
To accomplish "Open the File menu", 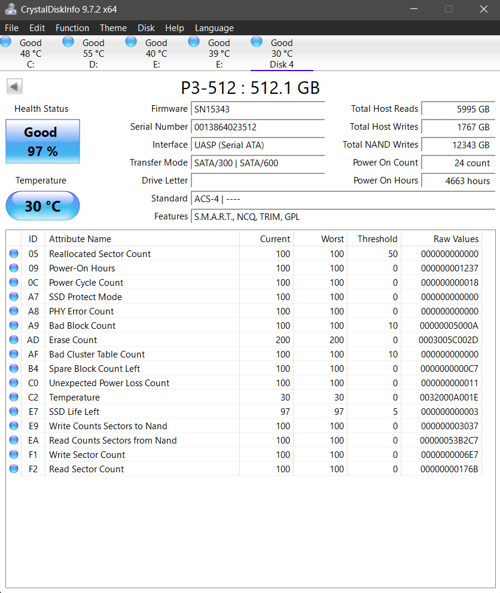I will coord(12,28).
